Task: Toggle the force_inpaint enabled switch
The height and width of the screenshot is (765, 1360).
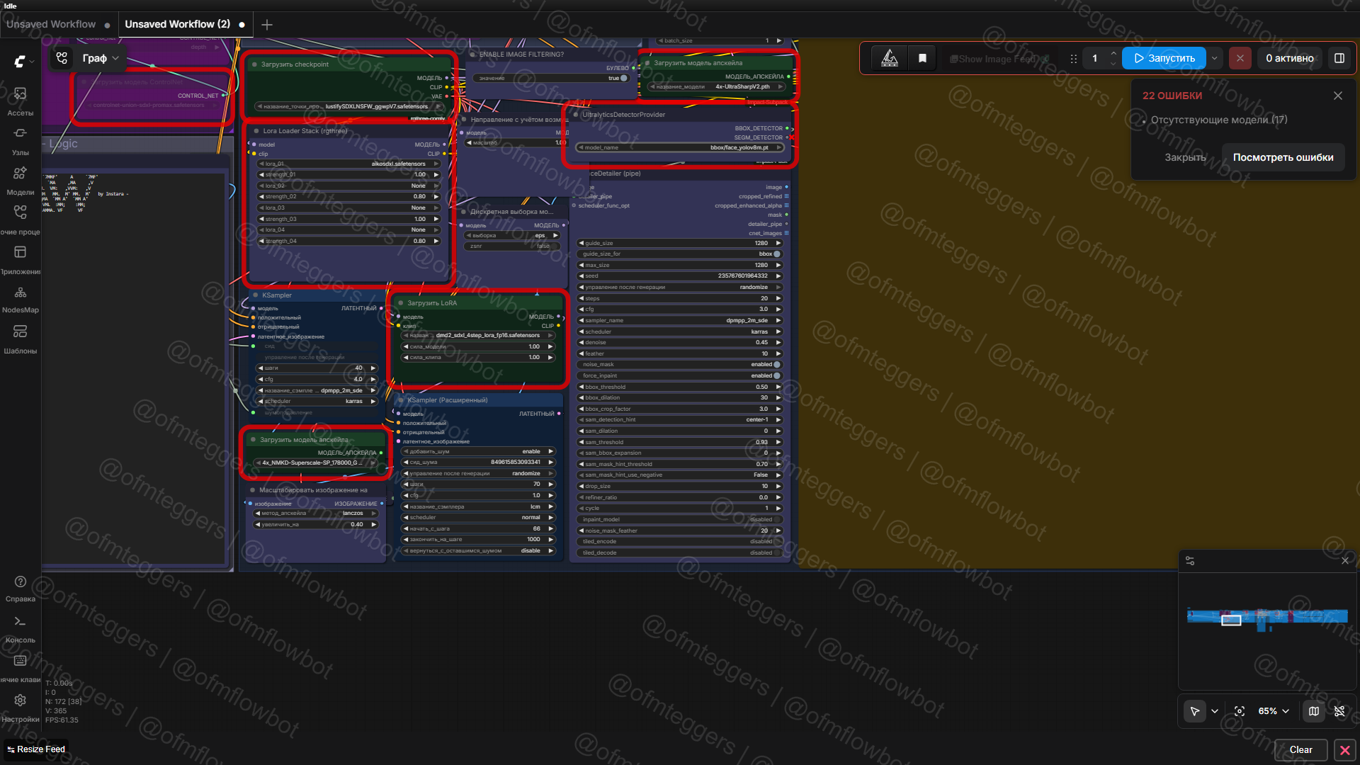Action: click(x=776, y=375)
